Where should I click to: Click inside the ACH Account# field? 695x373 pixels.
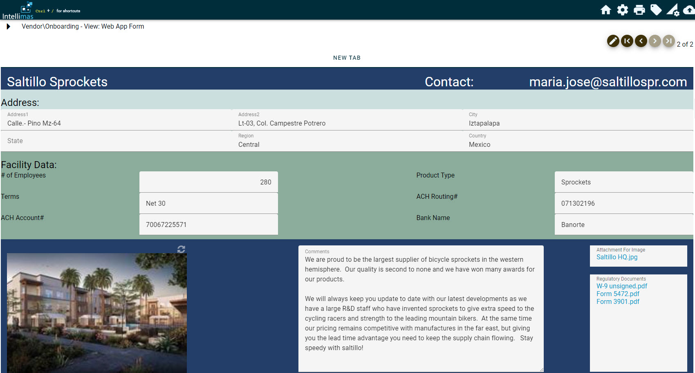click(x=208, y=224)
